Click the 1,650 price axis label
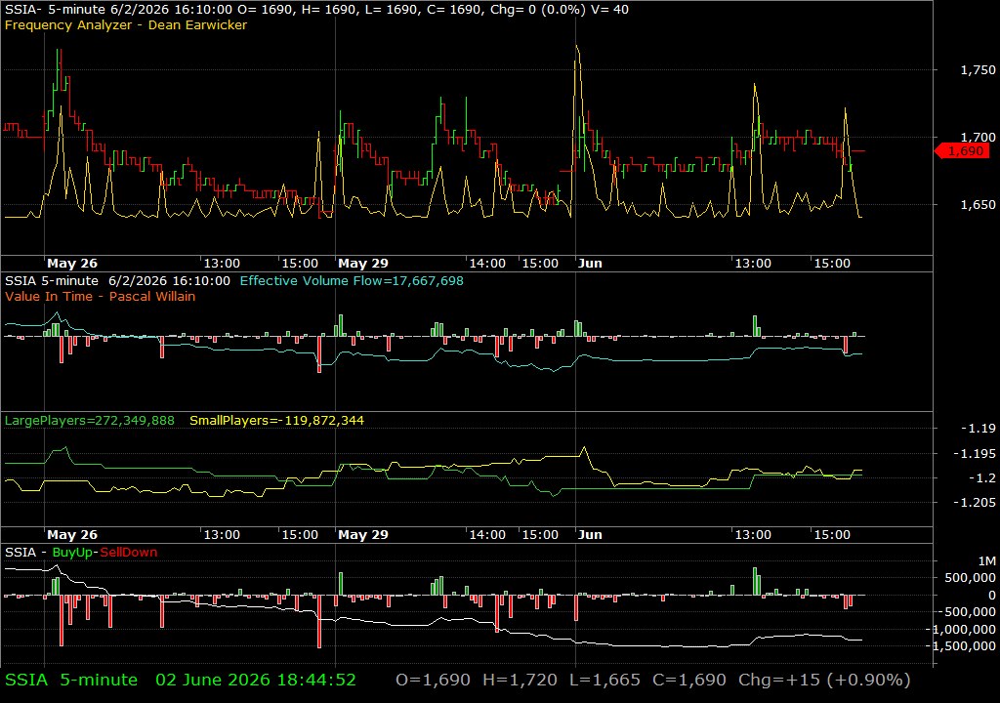 click(978, 205)
